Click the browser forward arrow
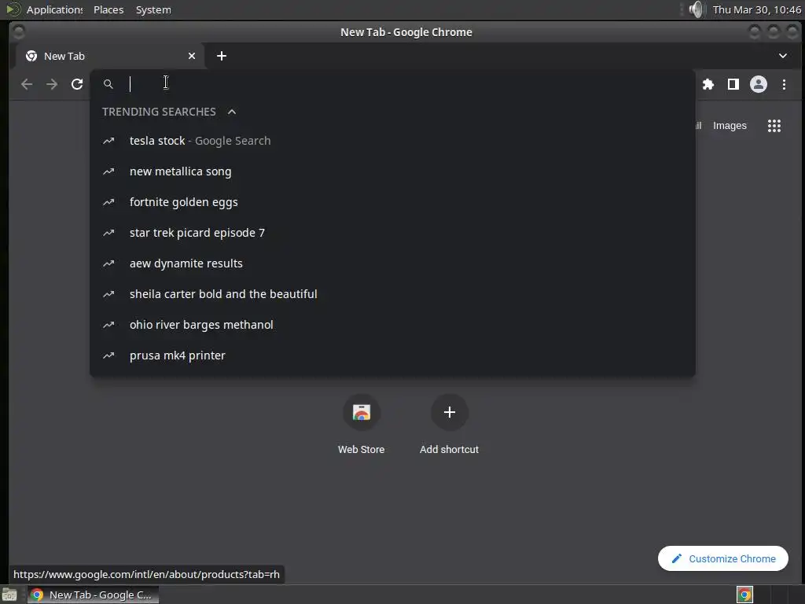 pos(52,84)
